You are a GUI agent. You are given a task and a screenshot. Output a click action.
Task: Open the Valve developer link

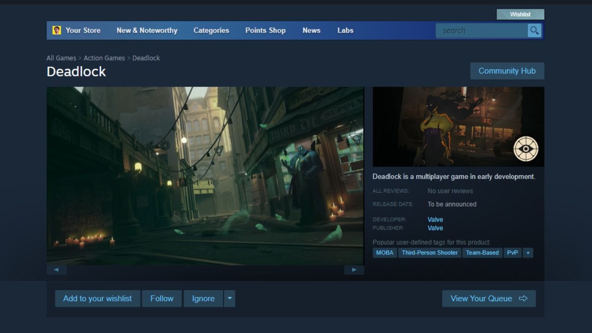click(435, 220)
